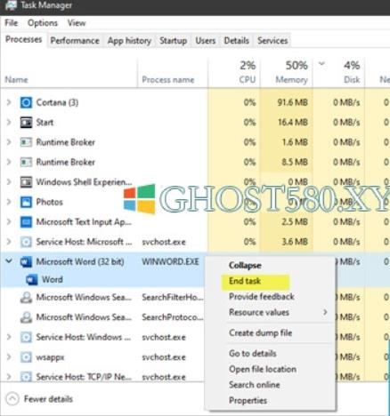Choose Go to details option

point(253,353)
